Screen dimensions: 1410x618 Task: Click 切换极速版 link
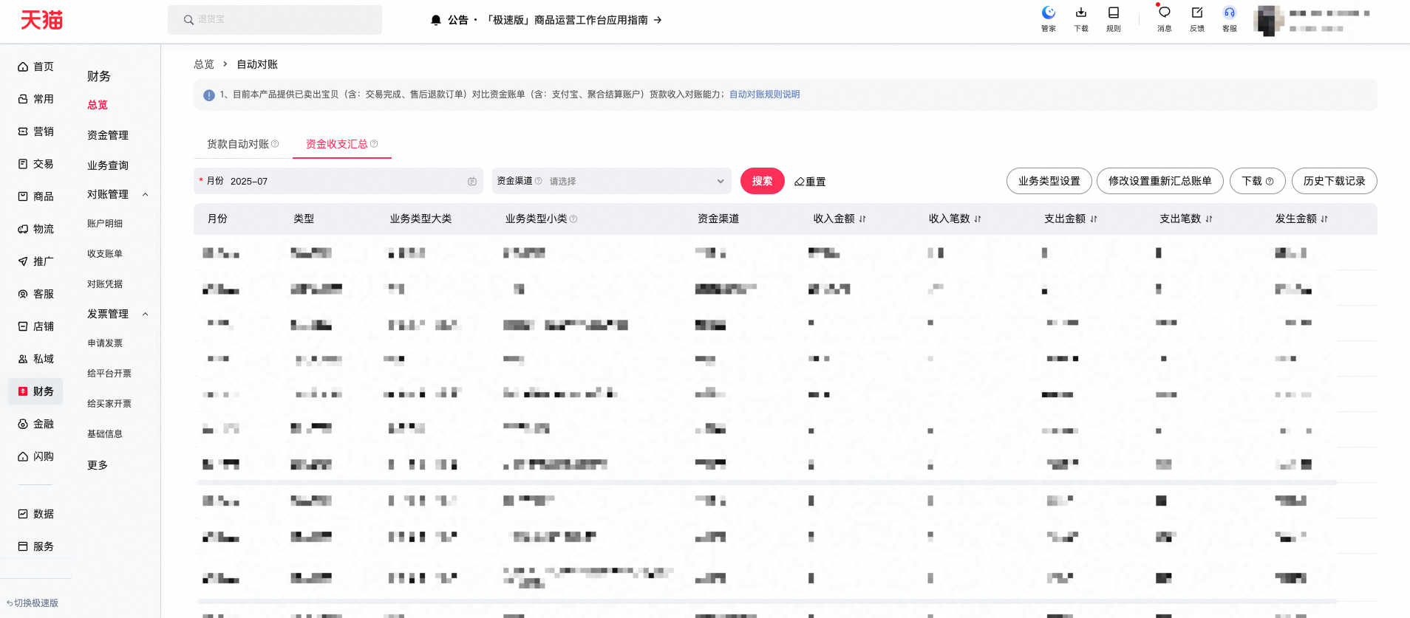(x=33, y=603)
